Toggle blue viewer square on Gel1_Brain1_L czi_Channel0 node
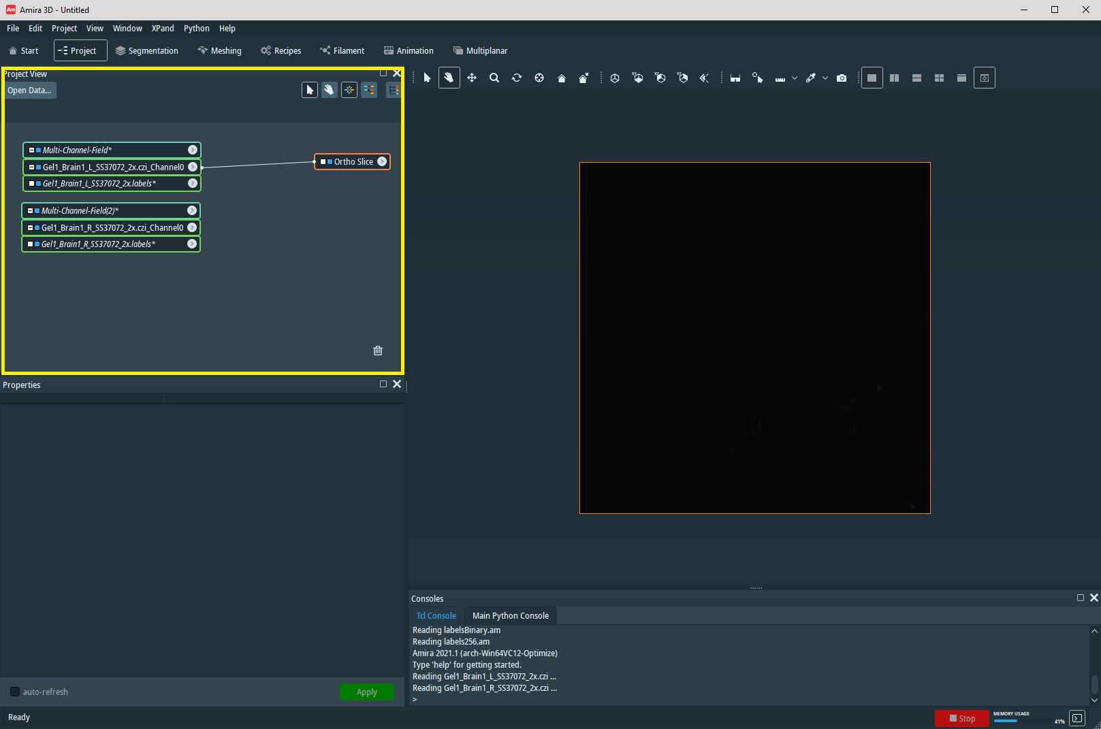Viewport: 1101px width, 729px height. 38,167
